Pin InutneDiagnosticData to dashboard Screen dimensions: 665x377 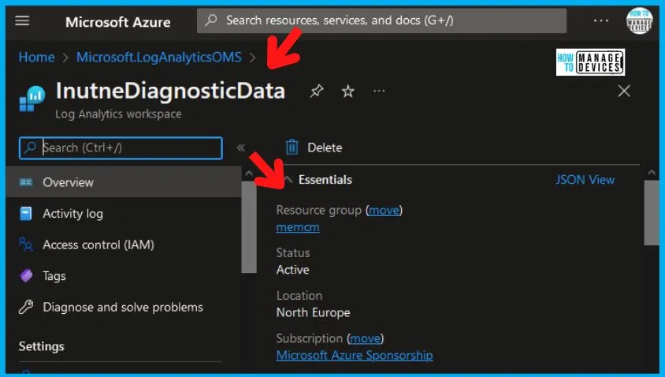pyautogui.click(x=317, y=91)
